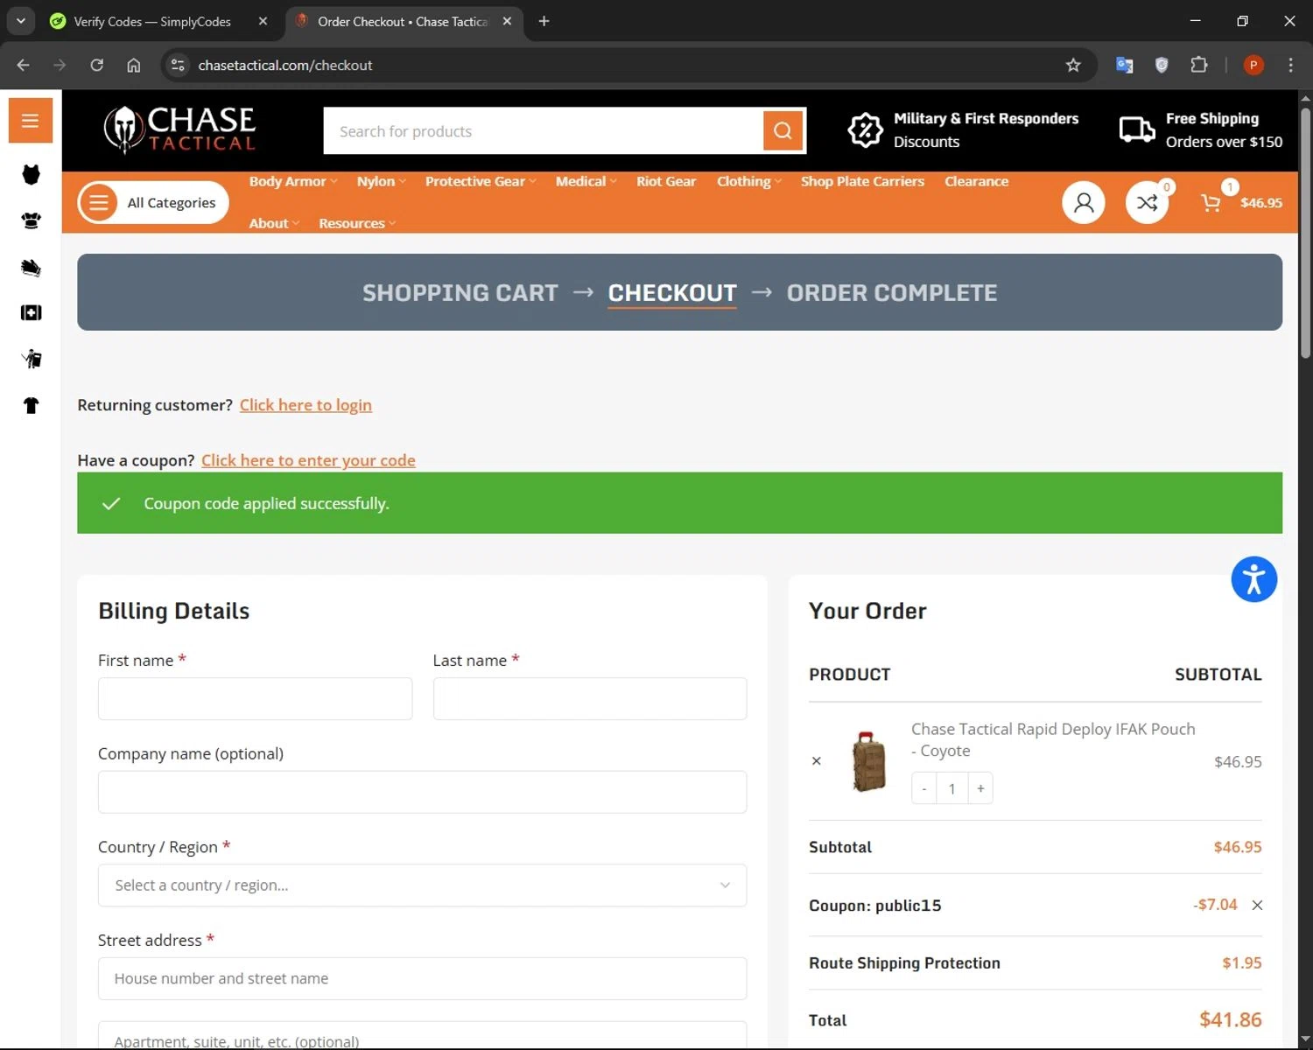Focus the Last name field
The height and width of the screenshot is (1050, 1313).
(x=590, y=698)
